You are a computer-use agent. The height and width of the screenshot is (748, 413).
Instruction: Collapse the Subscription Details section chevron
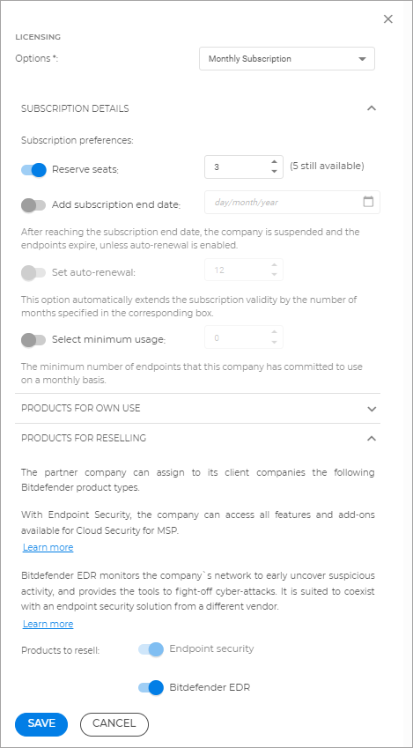[372, 108]
